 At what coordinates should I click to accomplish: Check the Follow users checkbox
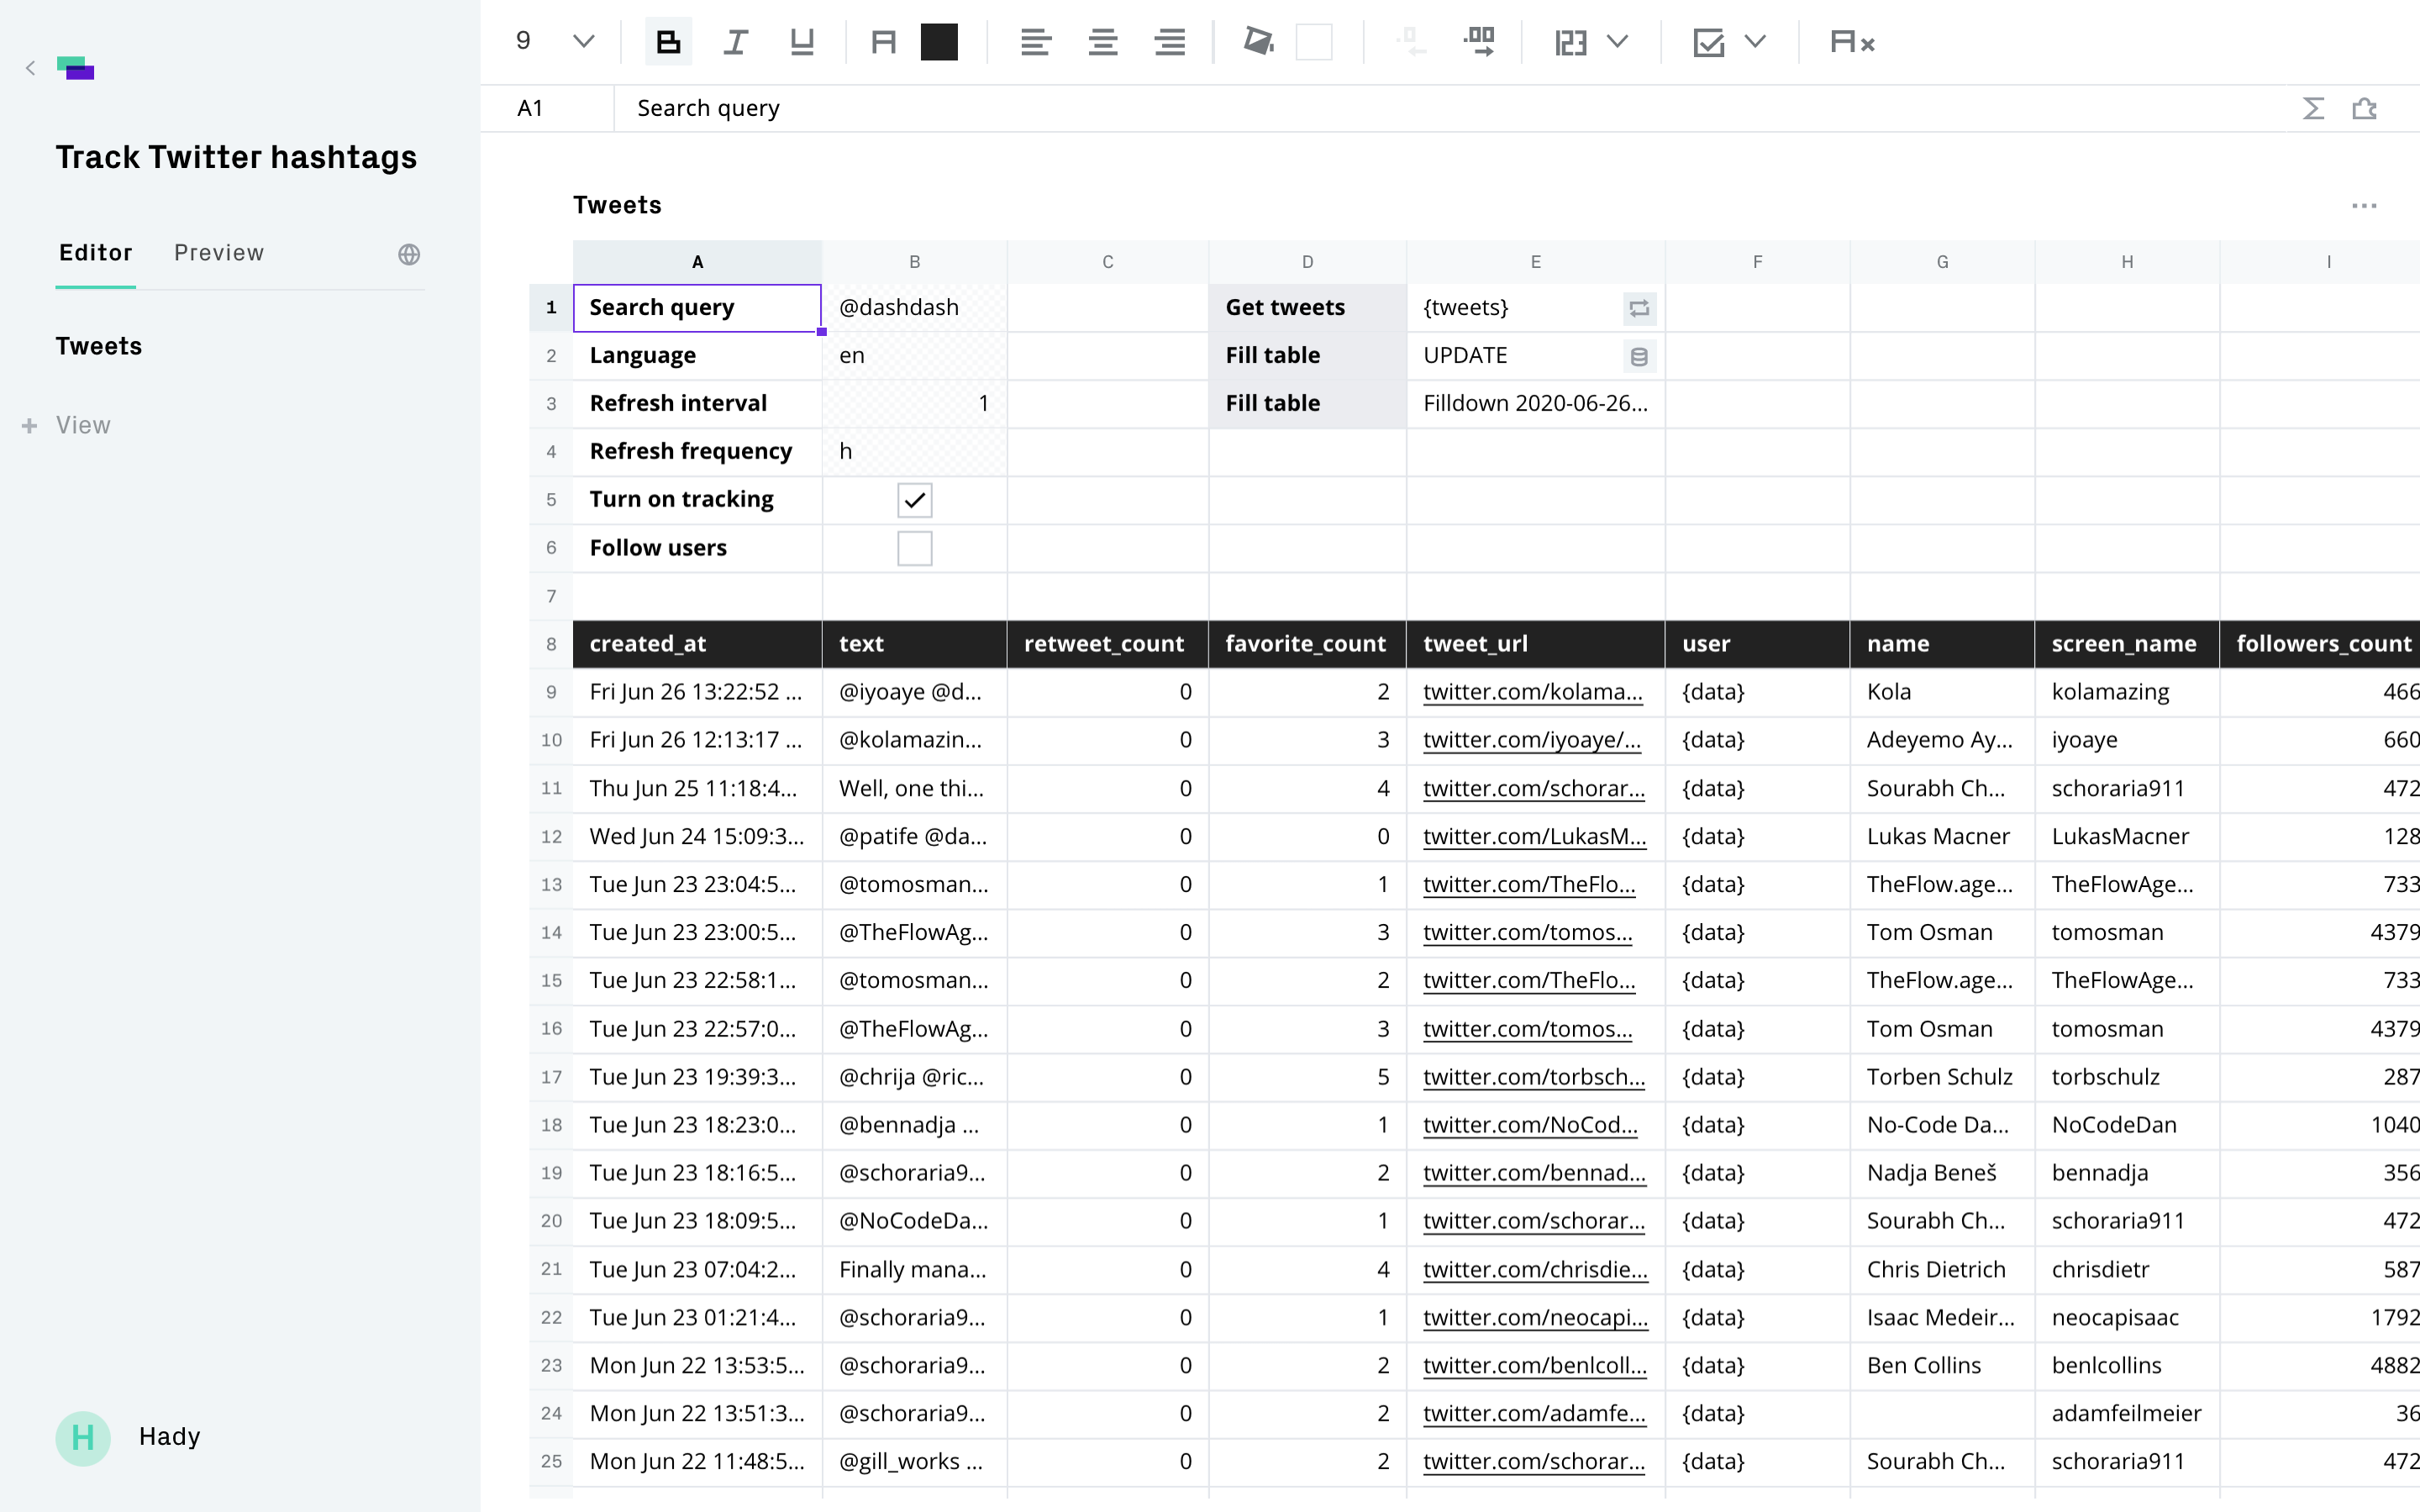tap(915, 548)
